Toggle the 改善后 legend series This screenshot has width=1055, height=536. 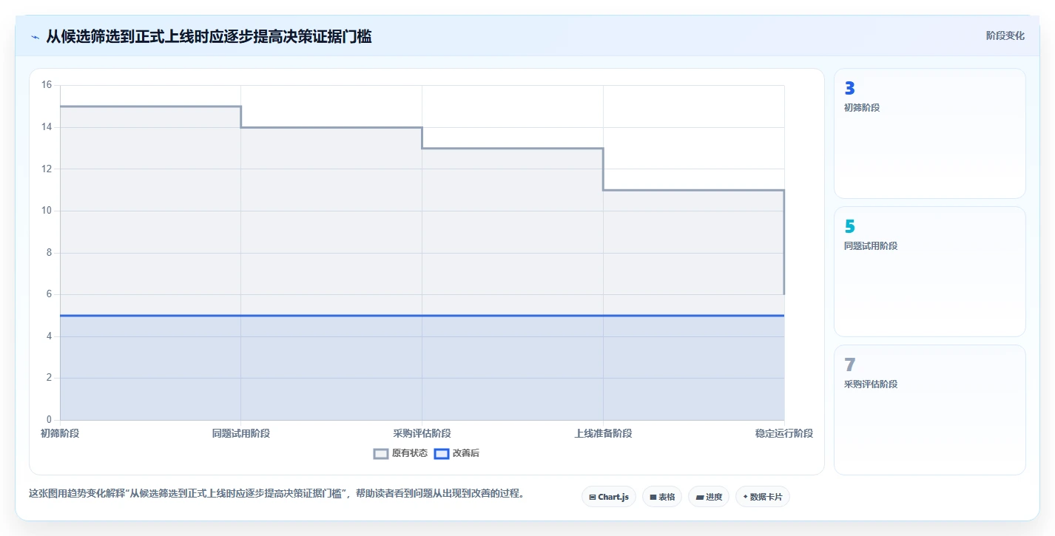[x=456, y=453]
